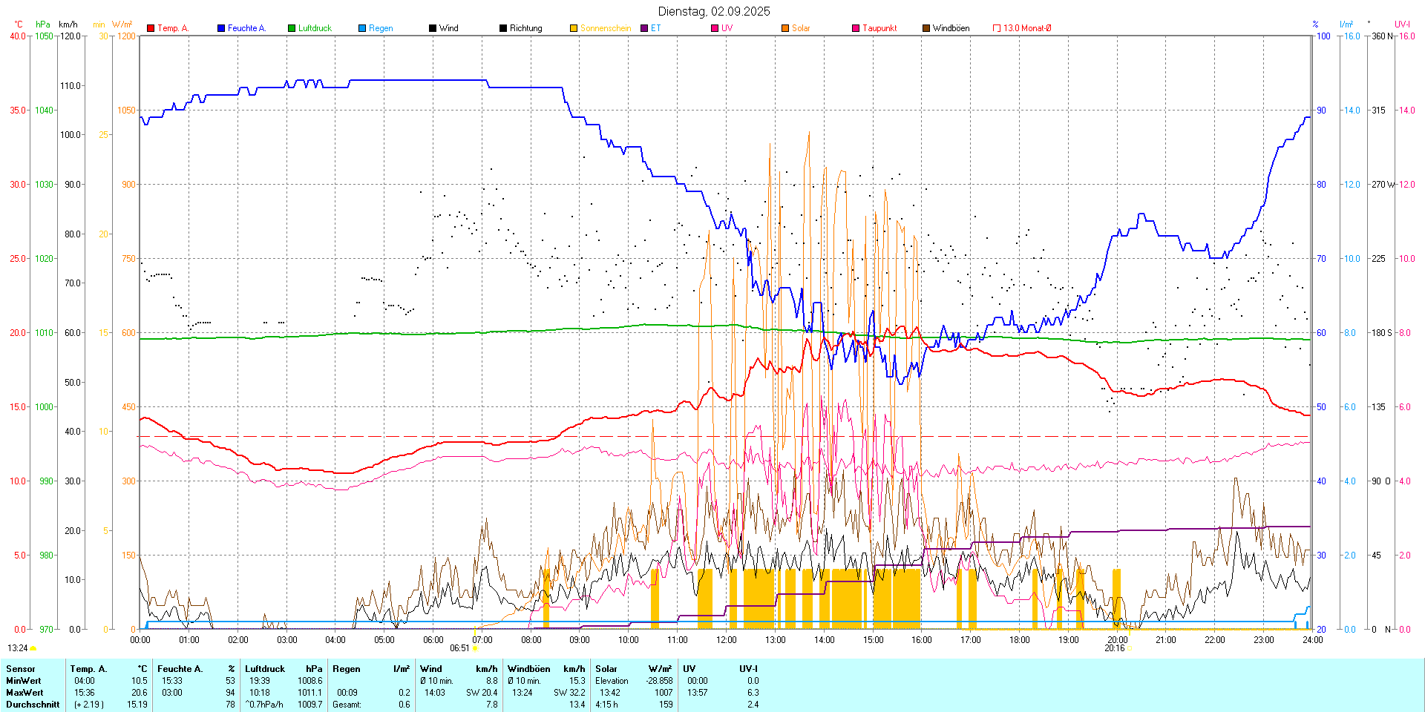This screenshot has width=1425, height=712.
Task: Click the orange Solar legend square
Action: (785, 28)
